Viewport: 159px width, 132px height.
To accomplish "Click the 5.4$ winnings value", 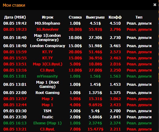I will (95, 111).
